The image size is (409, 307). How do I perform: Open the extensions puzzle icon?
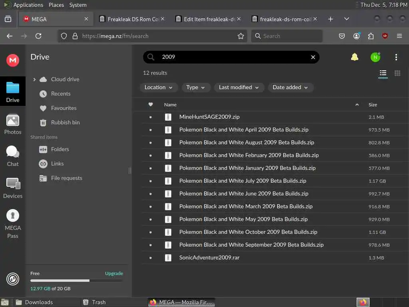[x=371, y=36]
